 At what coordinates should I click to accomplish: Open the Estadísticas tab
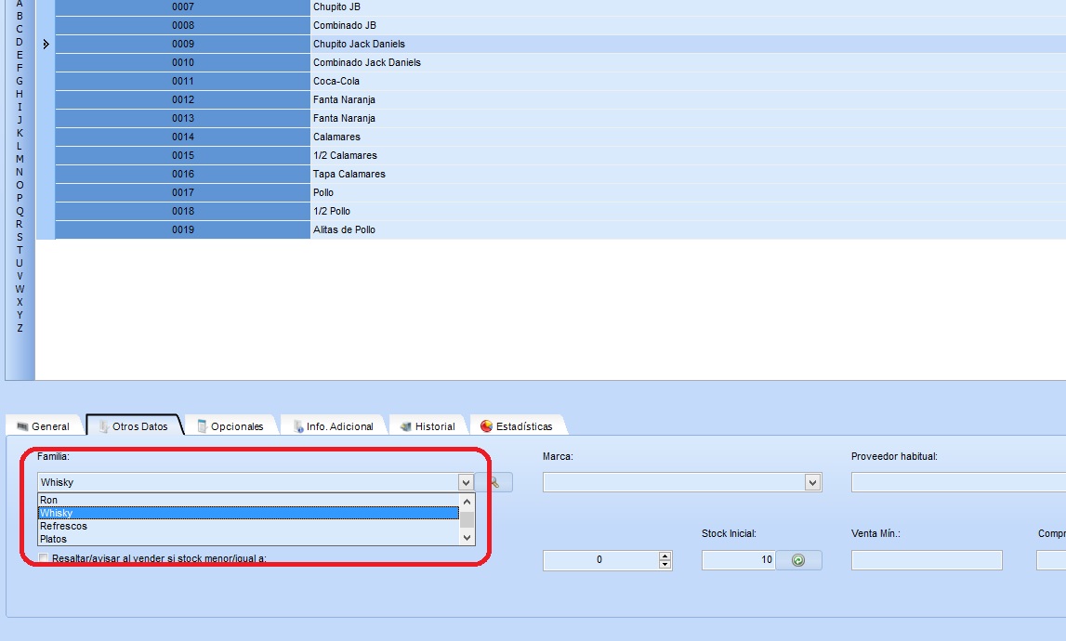517,426
